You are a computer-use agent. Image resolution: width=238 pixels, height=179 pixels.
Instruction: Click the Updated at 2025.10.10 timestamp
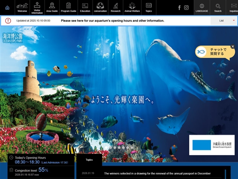coord(33,21)
